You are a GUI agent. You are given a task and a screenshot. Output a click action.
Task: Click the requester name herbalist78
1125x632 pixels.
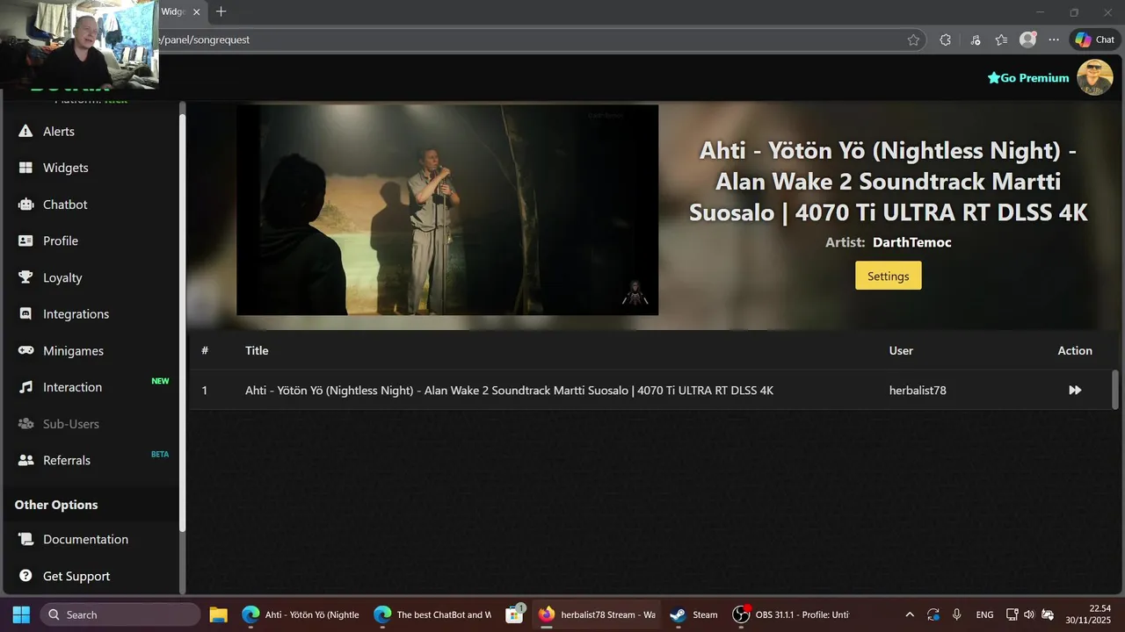[918, 390]
